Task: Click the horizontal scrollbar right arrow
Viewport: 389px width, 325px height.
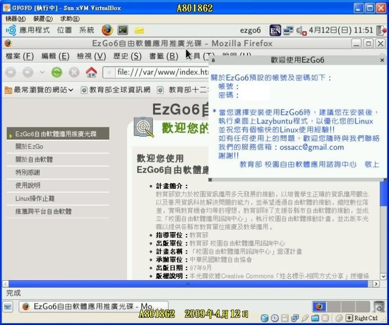Action: click(376, 284)
